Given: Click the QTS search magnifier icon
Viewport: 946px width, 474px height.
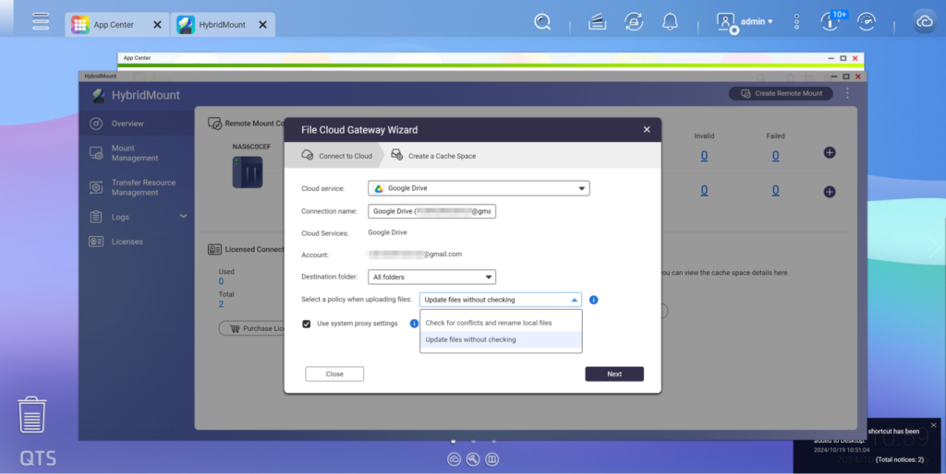Looking at the screenshot, I should tap(543, 21).
